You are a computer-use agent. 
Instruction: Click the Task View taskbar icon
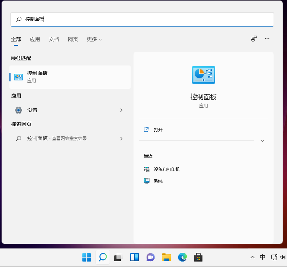point(119,257)
